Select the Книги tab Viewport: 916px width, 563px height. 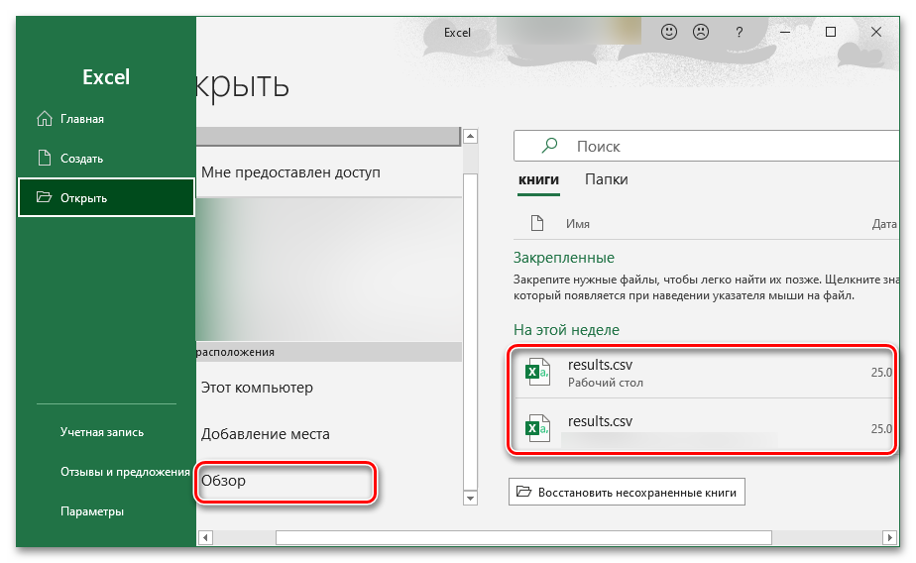(x=538, y=179)
